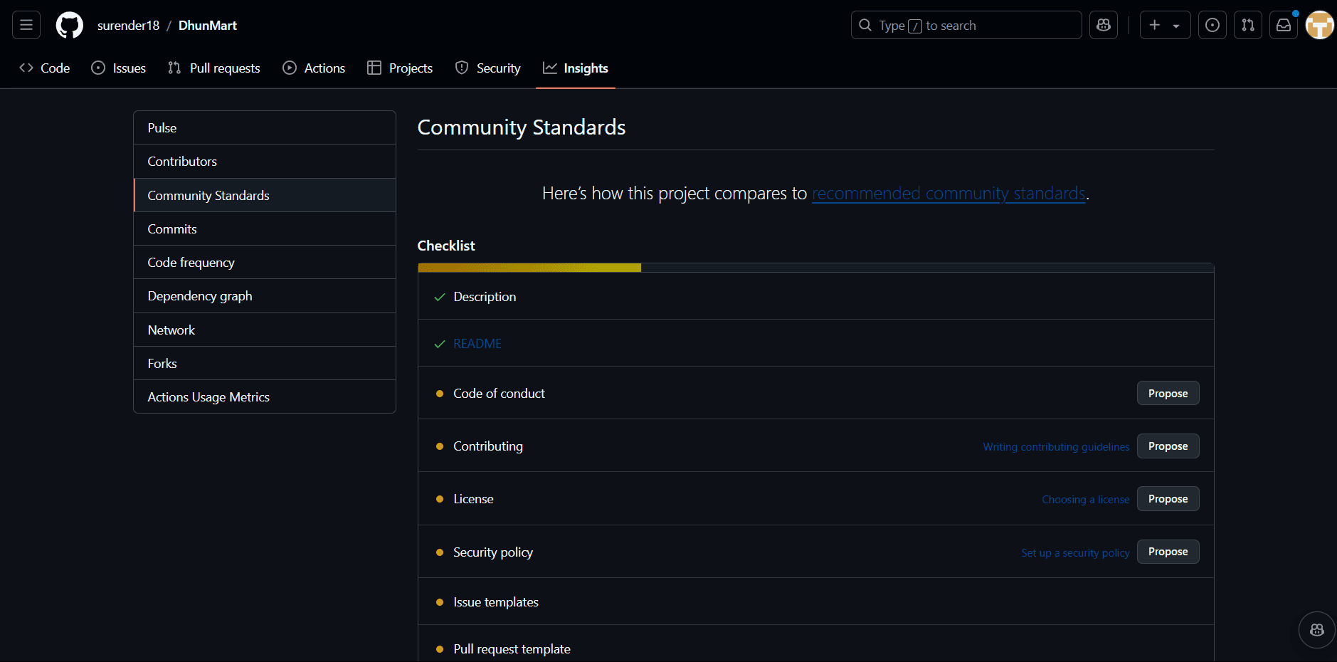Open Copilot chat icon in header
The height and width of the screenshot is (662, 1337).
click(1104, 26)
